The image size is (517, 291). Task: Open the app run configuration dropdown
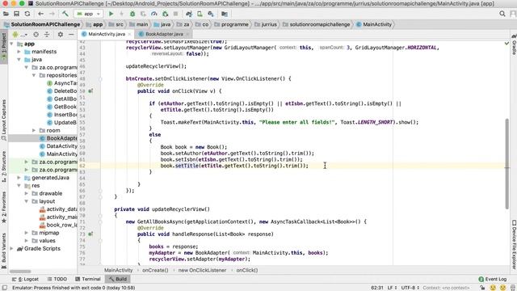tap(88, 14)
